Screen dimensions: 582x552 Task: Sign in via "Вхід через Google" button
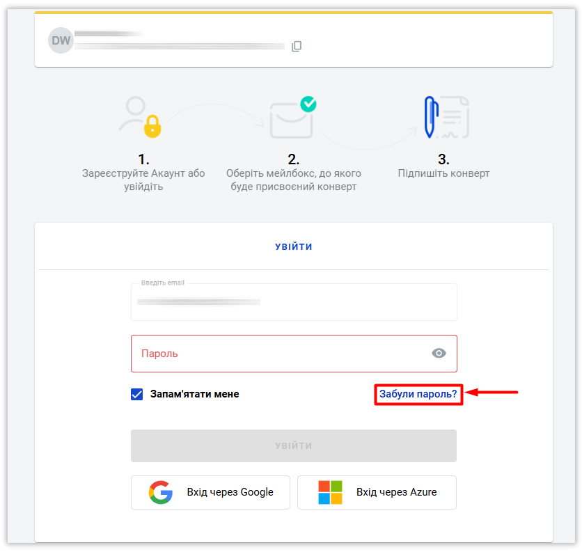[210, 493]
